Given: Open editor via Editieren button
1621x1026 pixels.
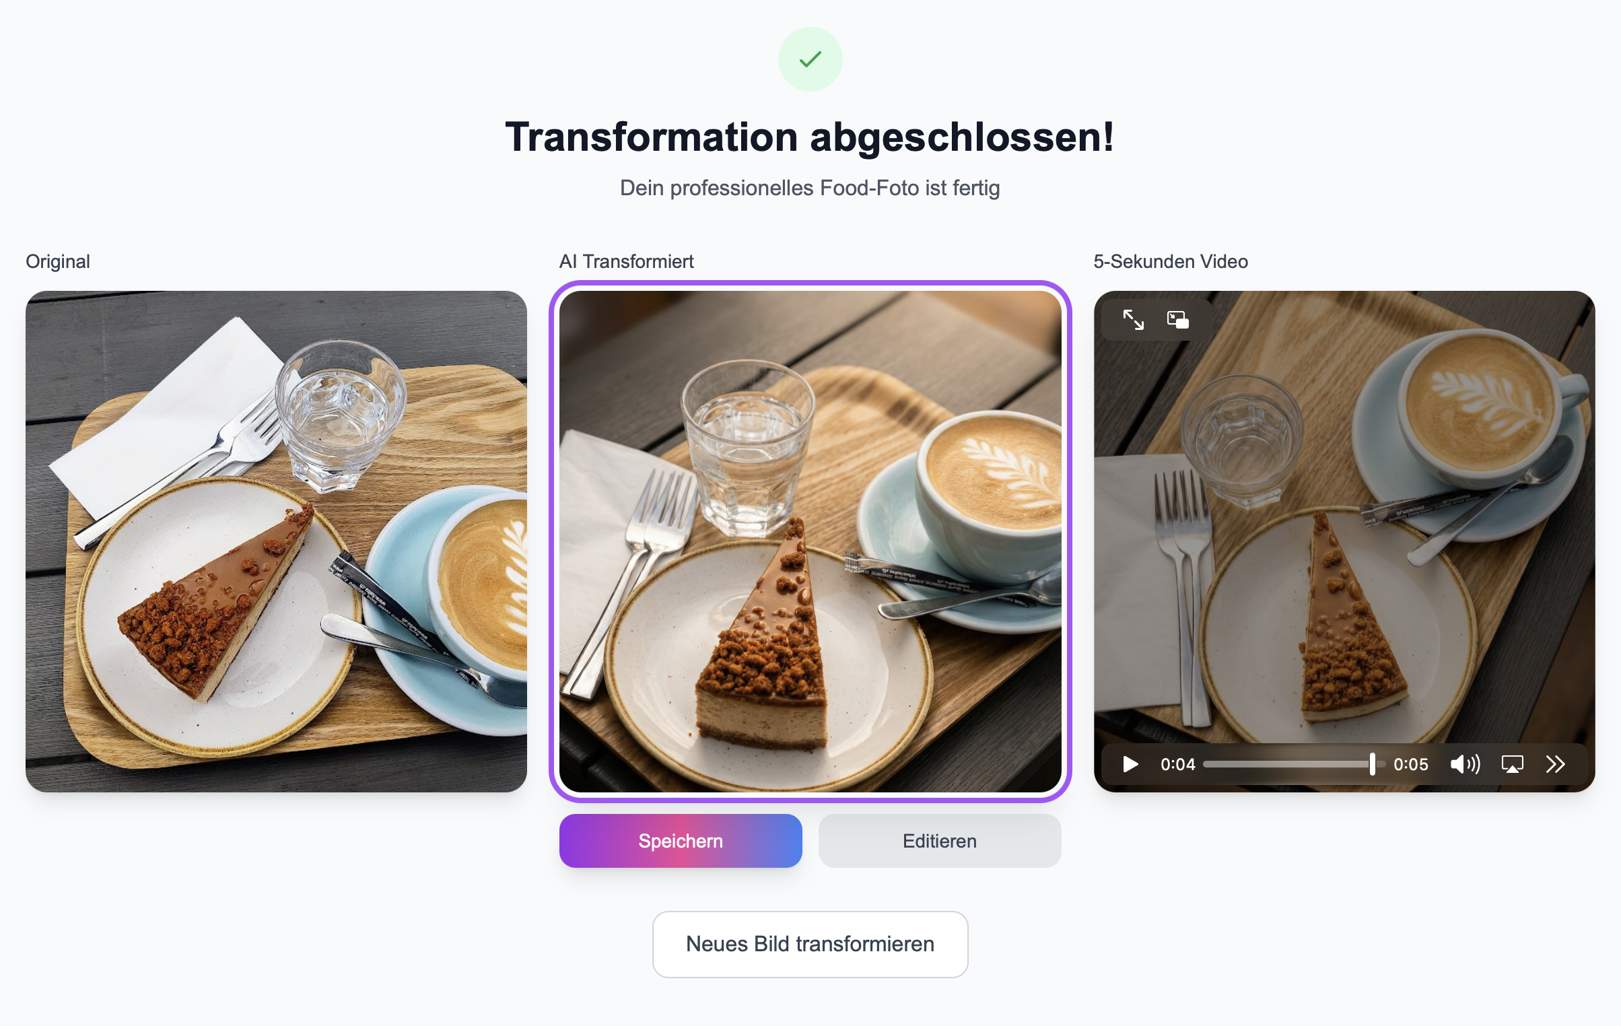Looking at the screenshot, I should (x=940, y=841).
